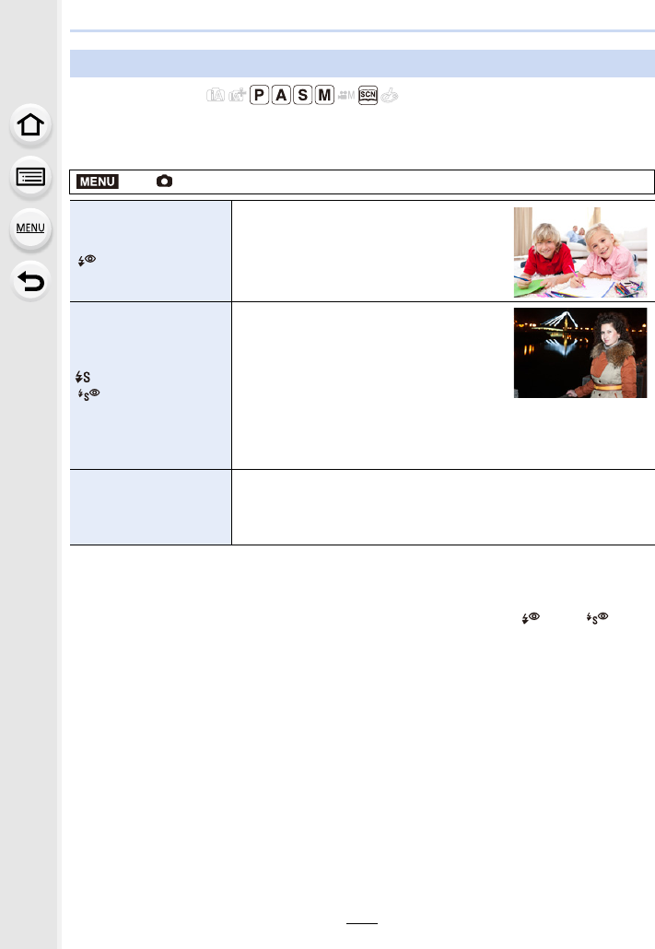Open the table of contents list icon

(x=30, y=177)
